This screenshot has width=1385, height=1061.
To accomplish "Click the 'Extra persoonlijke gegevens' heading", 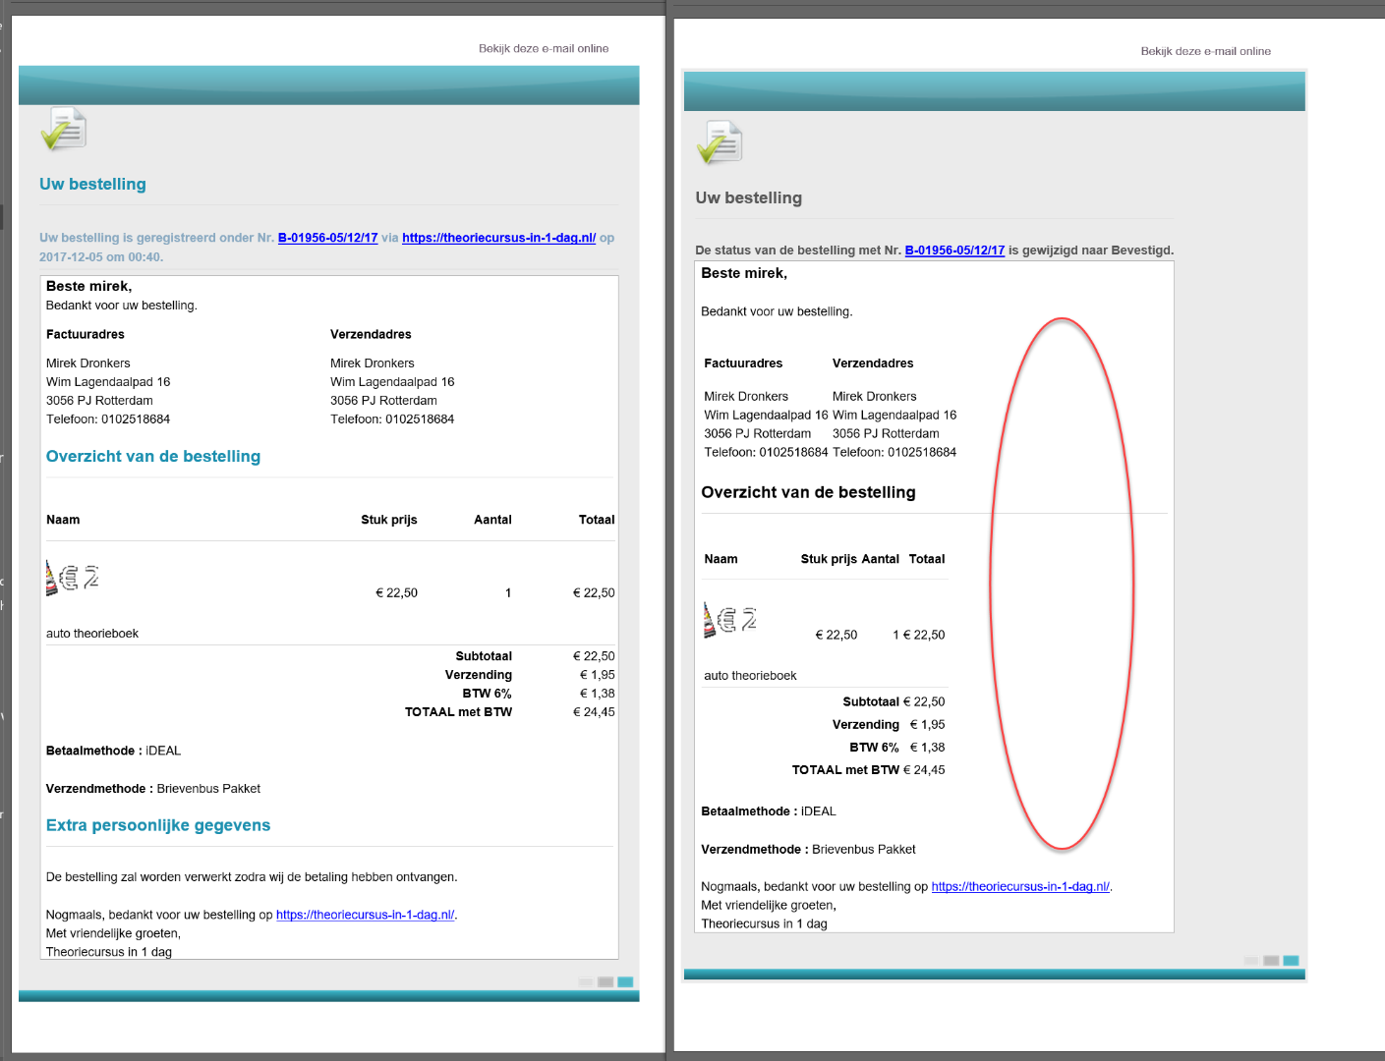I will point(158,826).
